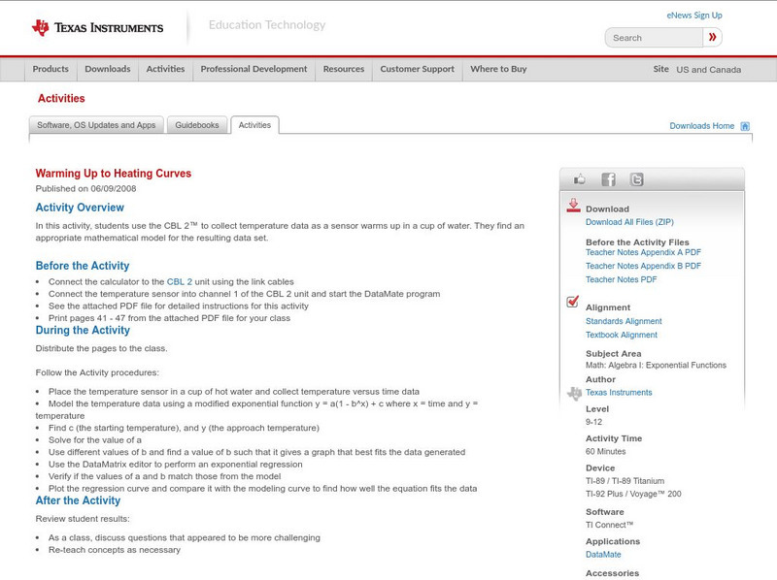Click the search submit arrows
Image resolution: width=777 pixels, height=580 pixels.
point(713,37)
